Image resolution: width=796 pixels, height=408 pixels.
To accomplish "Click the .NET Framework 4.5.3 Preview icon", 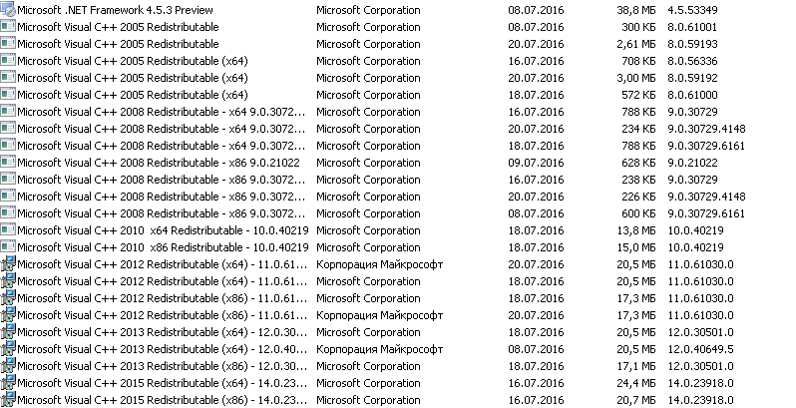I will point(8,10).
